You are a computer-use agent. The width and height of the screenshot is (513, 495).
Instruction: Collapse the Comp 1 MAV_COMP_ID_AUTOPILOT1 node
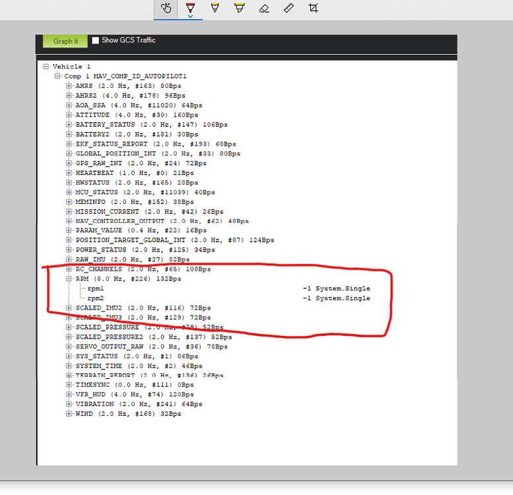click(57, 77)
